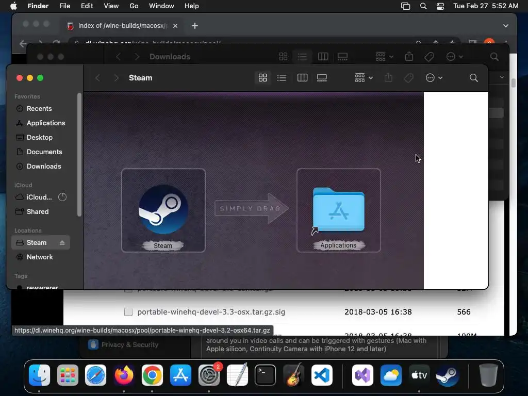Open Terminal from the Dock
The width and height of the screenshot is (528, 396).
pos(265,375)
